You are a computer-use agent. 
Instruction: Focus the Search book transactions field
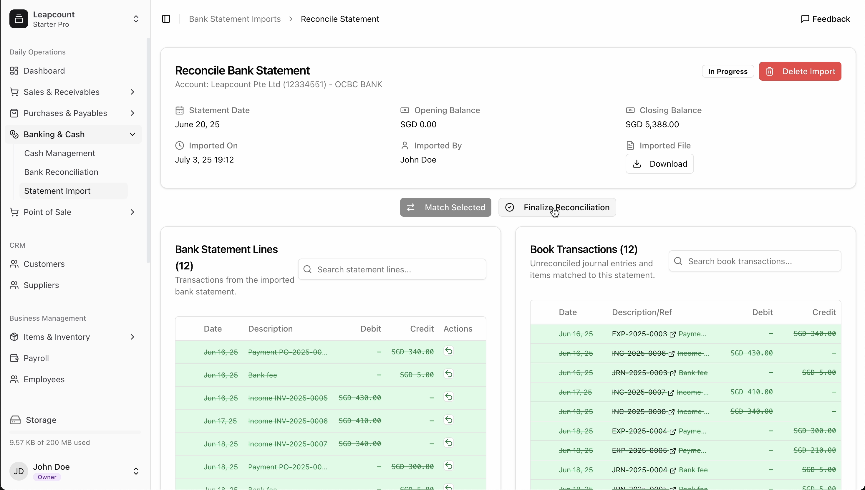[755, 261]
